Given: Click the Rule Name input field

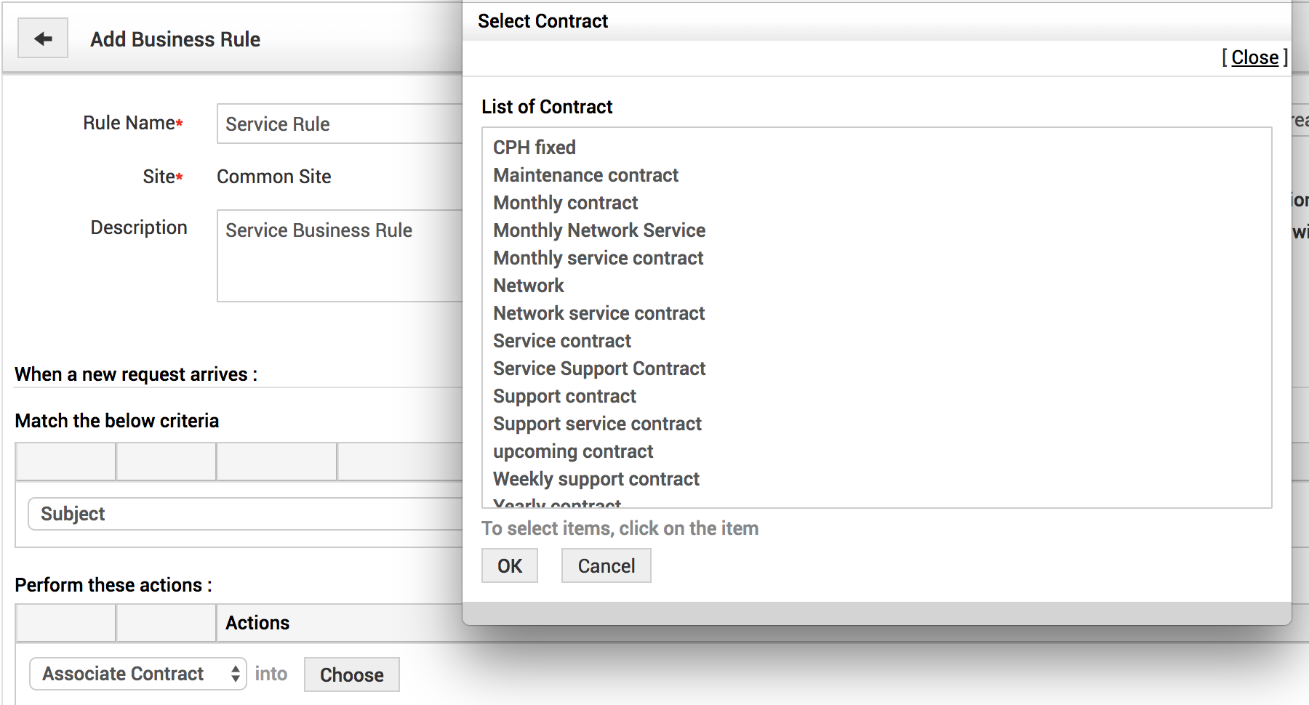Looking at the screenshot, I should tap(339, 124).
